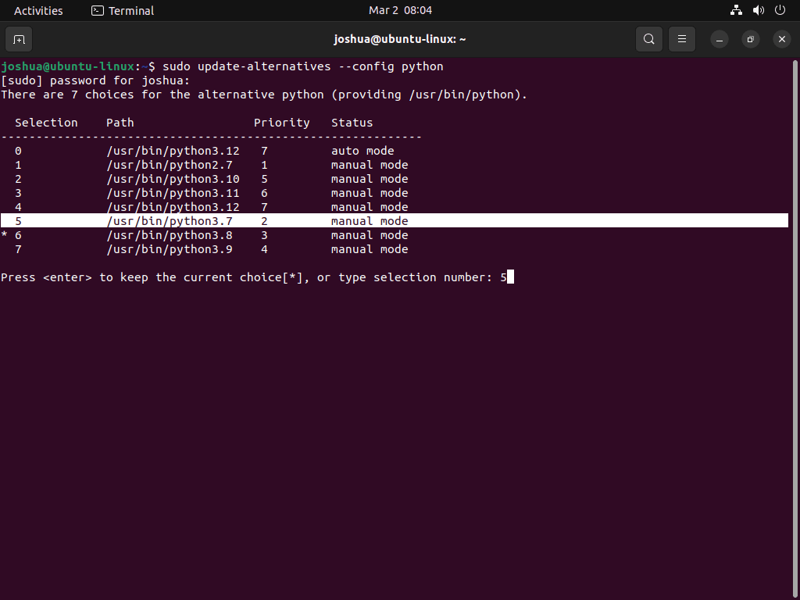Open the power menu icon
800x600 pixels.
point(779,10)
